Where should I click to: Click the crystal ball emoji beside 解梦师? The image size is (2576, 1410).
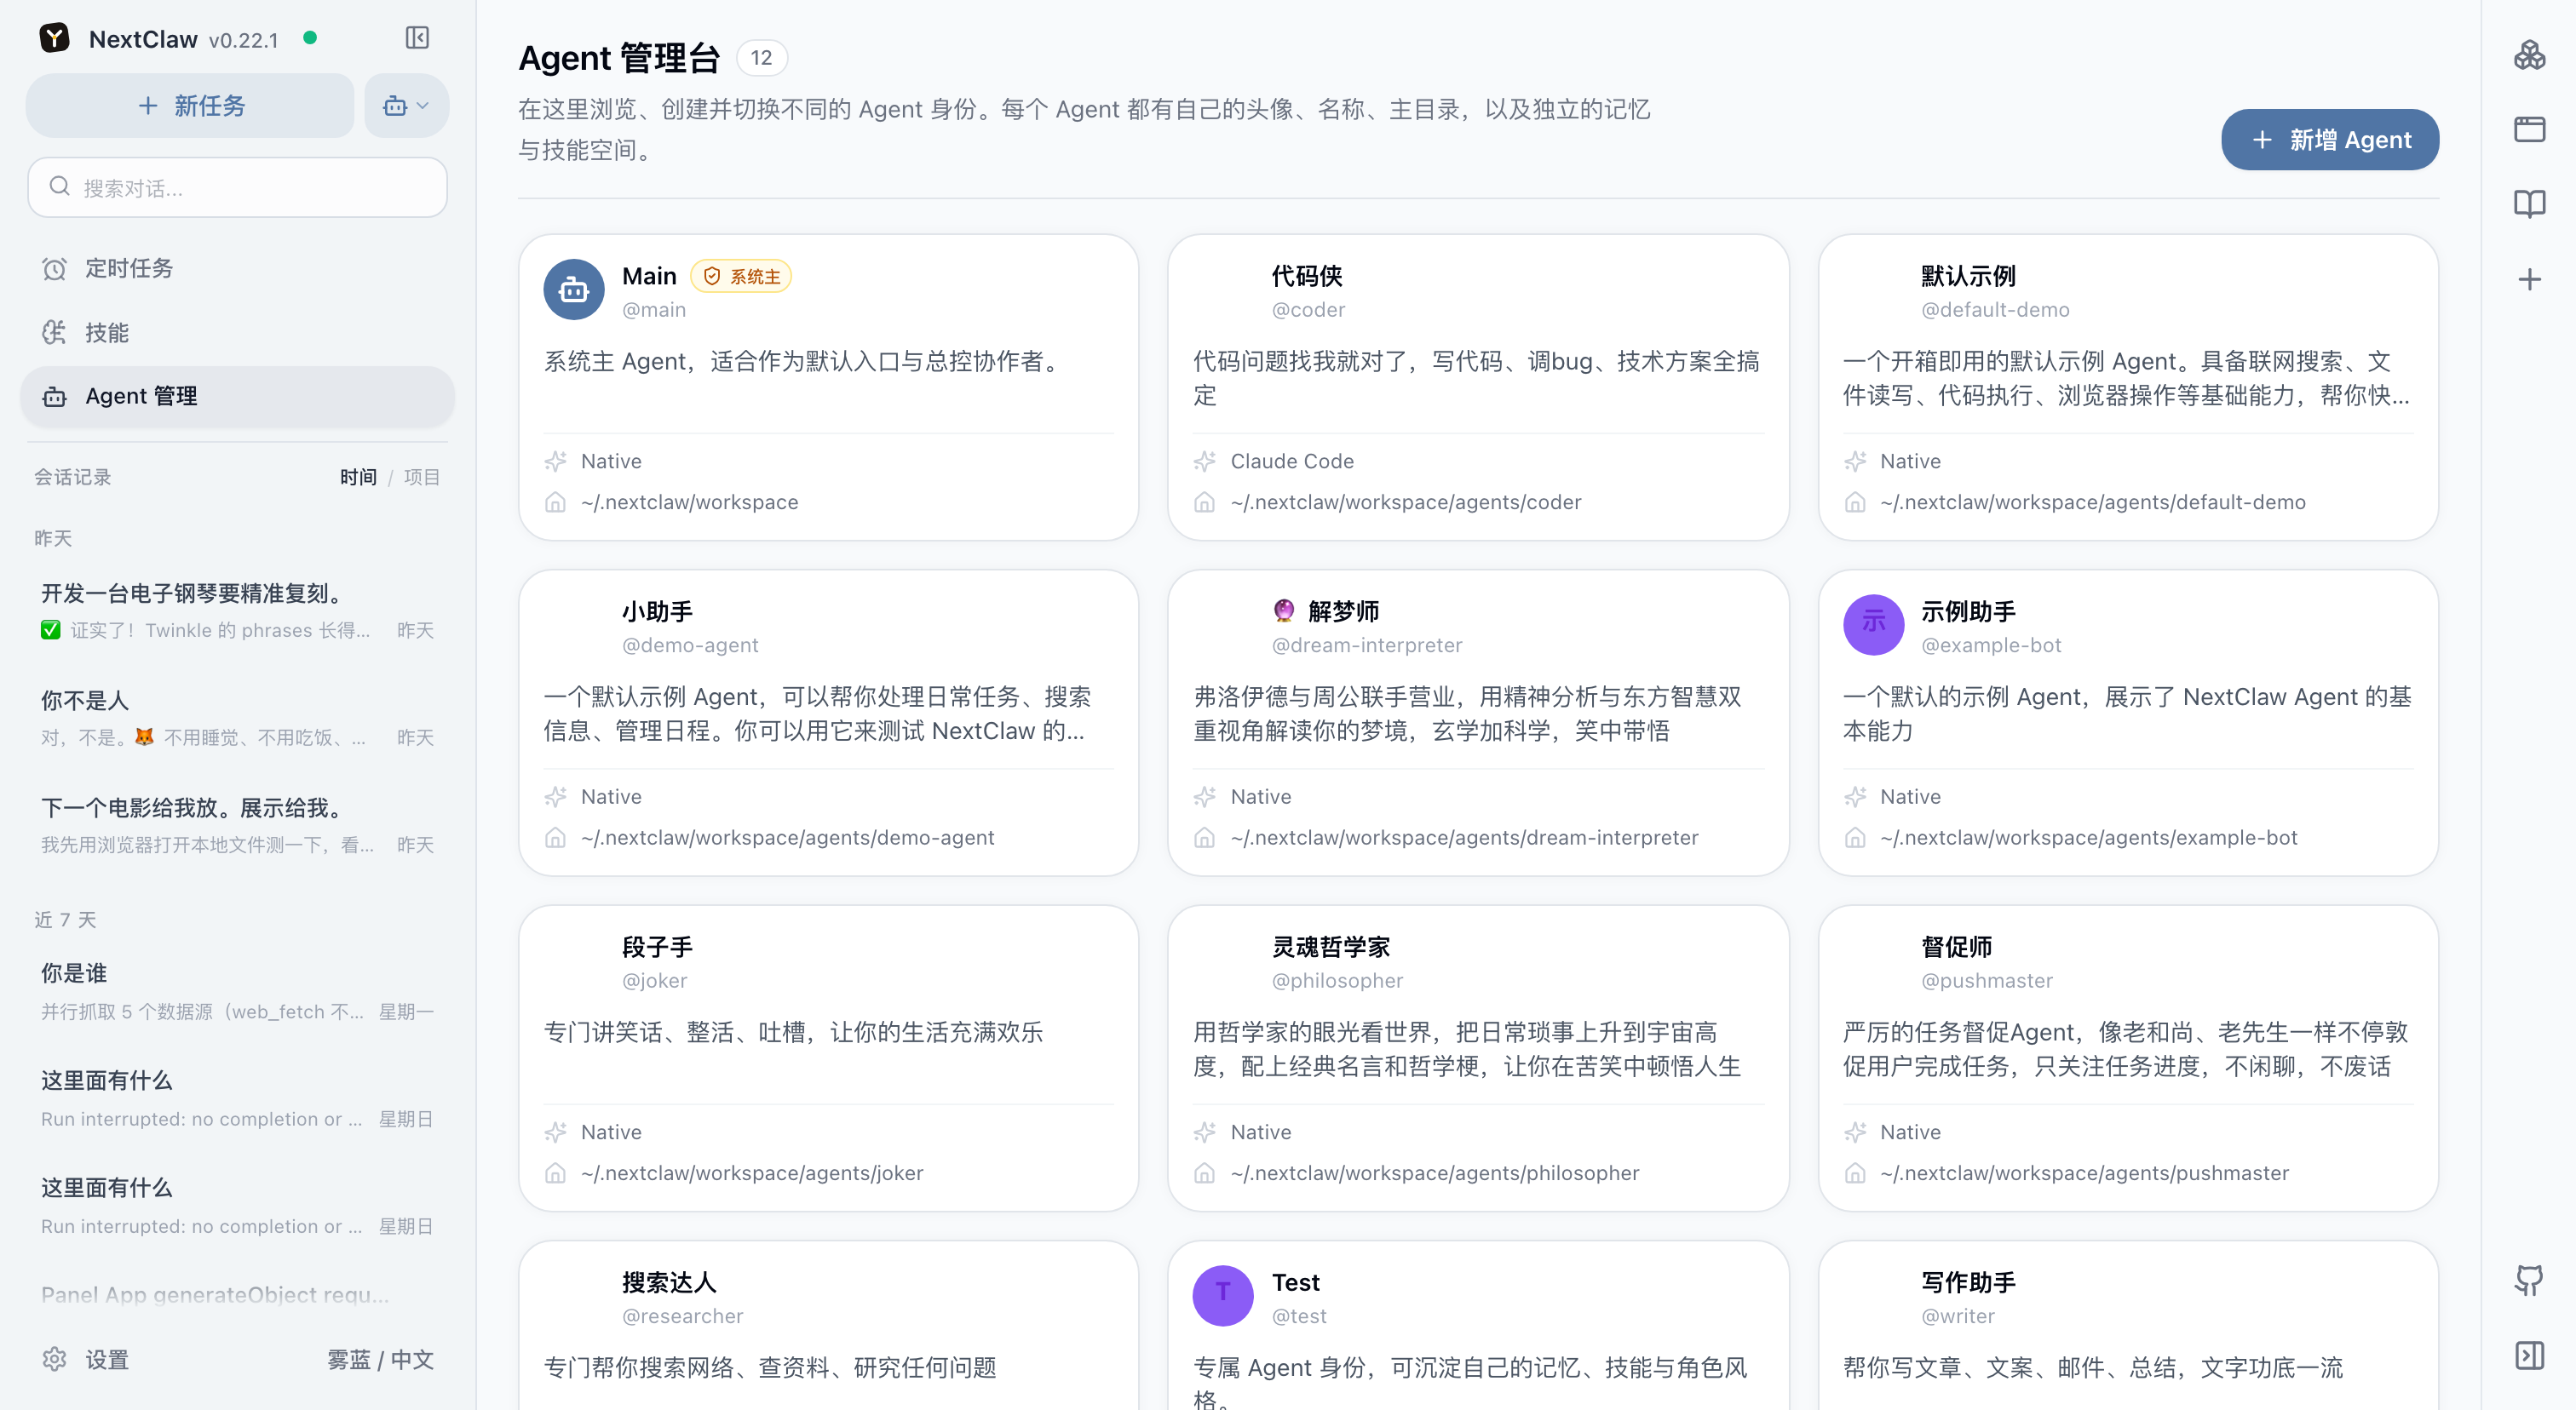1284,610
